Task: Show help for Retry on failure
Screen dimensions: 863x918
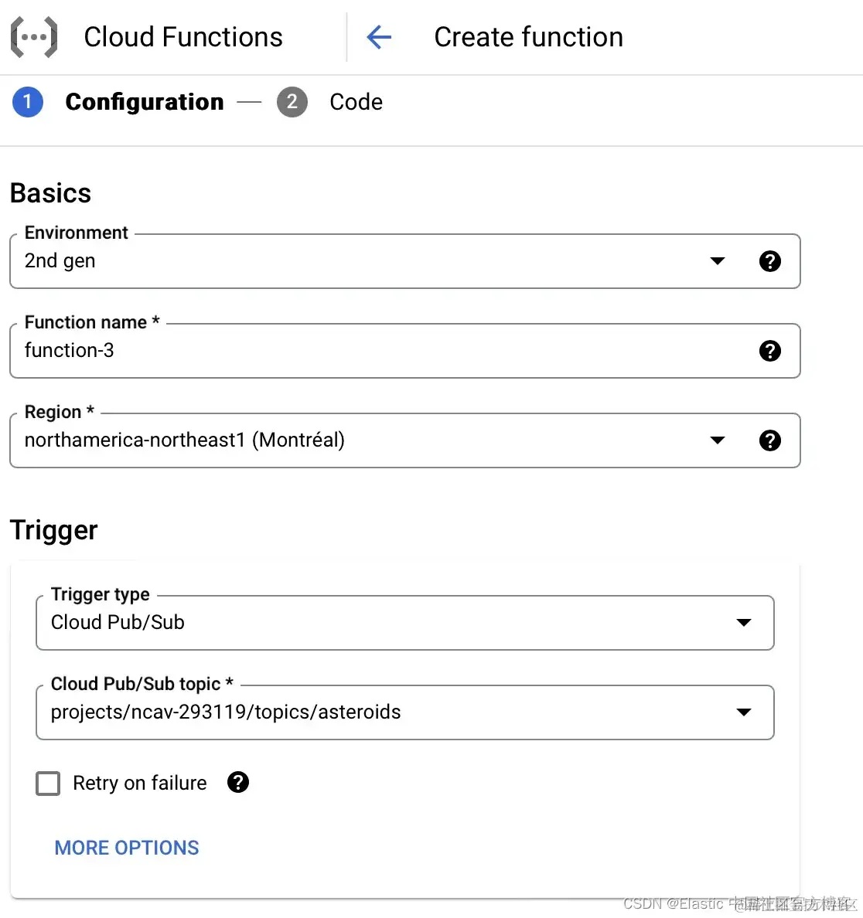Action: [x=238, y=783]
